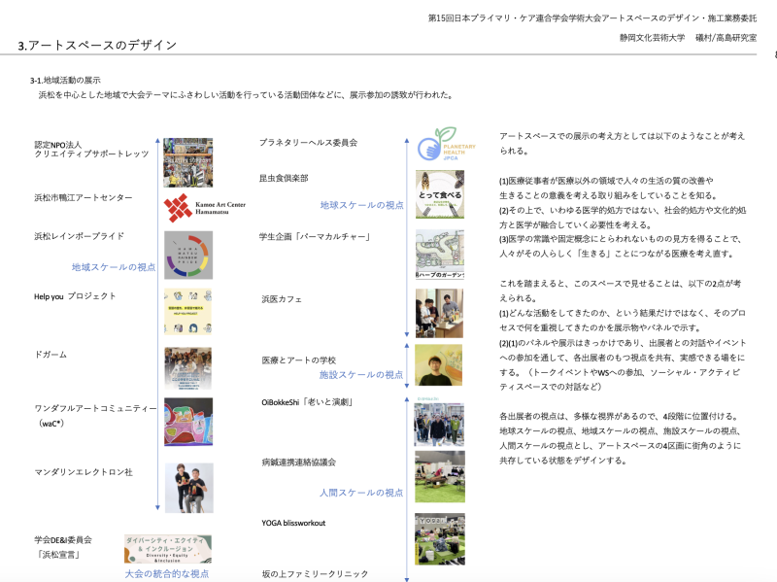Click the line これを踏まえると、このスペースで見せる
This screenshot has height=582, width=777.
(x=620, y=284)
